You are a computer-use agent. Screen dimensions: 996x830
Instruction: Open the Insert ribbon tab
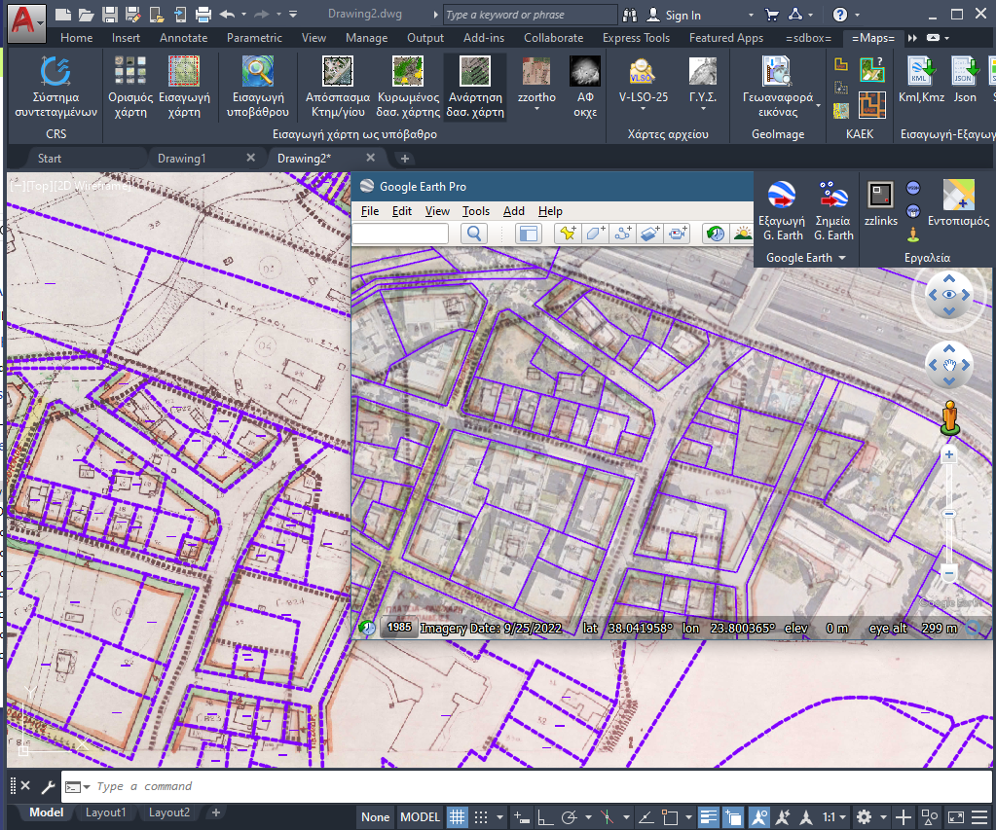click(126, 38)
